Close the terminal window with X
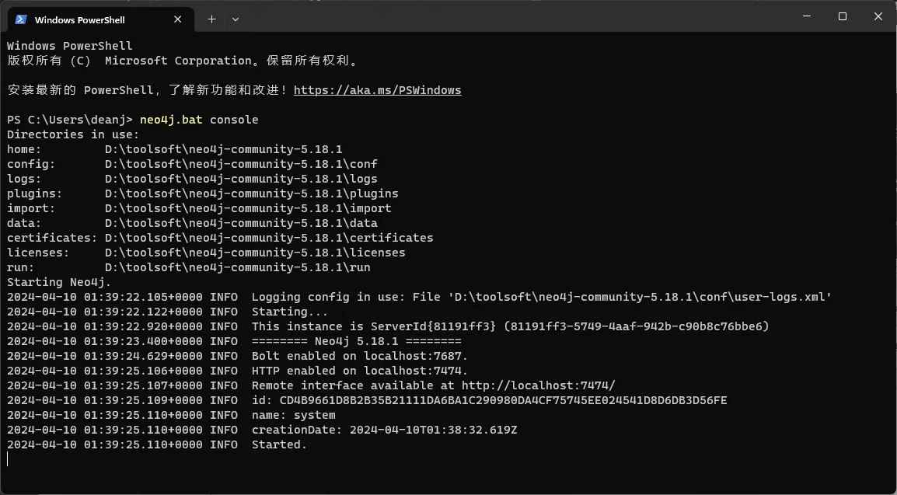This screenshot has height=495, width=897. pos(878,16)
